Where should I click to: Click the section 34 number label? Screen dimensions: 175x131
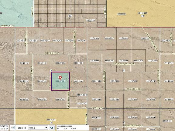142,16
